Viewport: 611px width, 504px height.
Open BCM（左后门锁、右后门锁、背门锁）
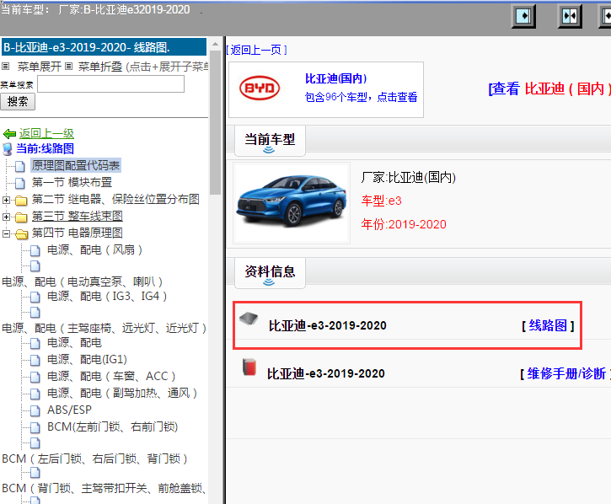(94, 458)
